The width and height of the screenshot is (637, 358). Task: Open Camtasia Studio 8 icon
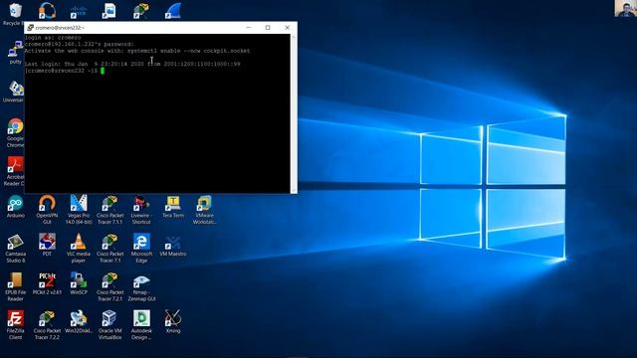click(x=16, y=248)
